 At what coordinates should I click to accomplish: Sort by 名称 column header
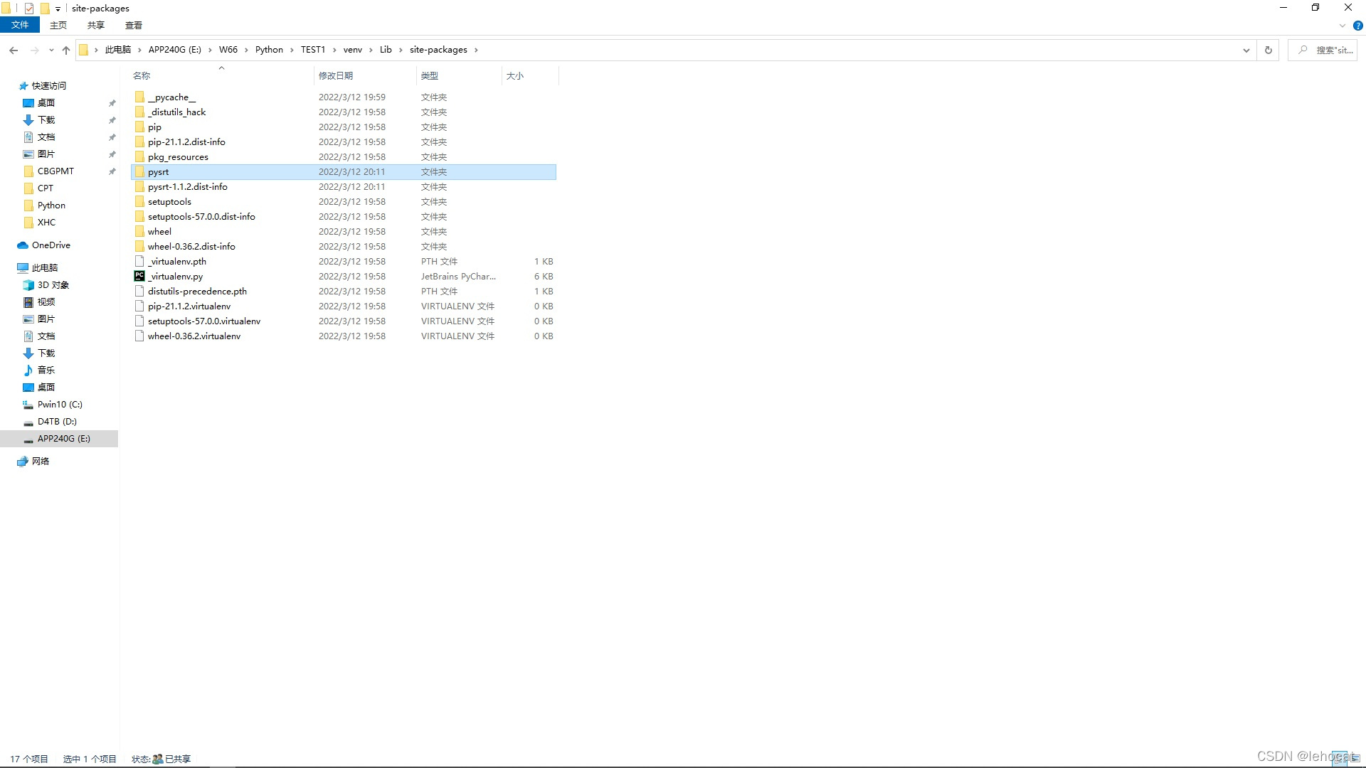tap(221, 75)
